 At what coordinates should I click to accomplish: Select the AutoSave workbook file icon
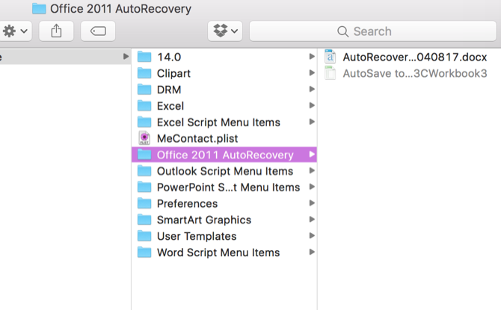pyautogui.click(x=331, y=73)
